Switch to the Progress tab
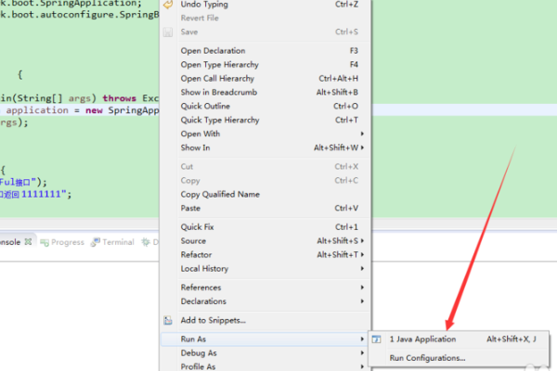 coord(62,242)
